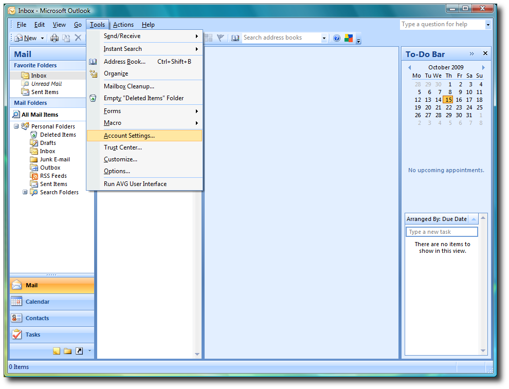
Task: Click the Folder List icon in navigation pane
Action: (x=68, y=350)
